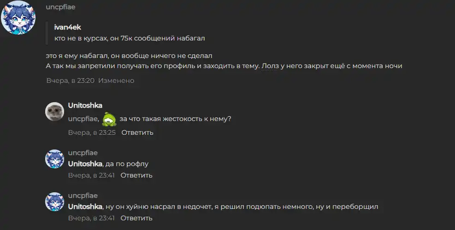This screenshot has height=230, width=455.
Task: Open quoted author ivan4ek's profile
Action: pos(68,27)
